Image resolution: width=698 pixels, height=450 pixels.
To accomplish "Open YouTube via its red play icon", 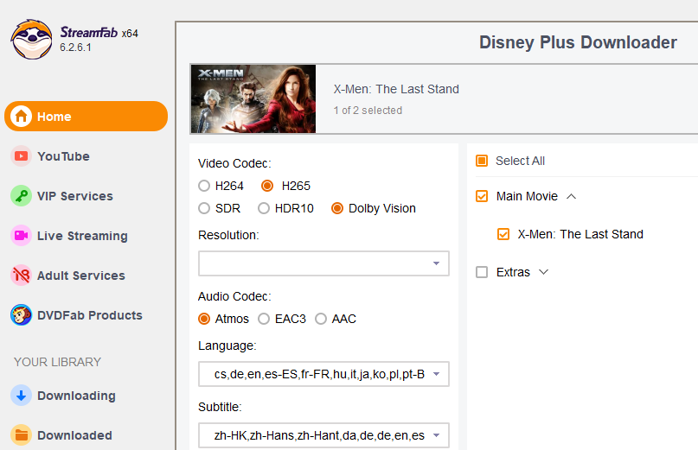I will click(x=22, y=156).
